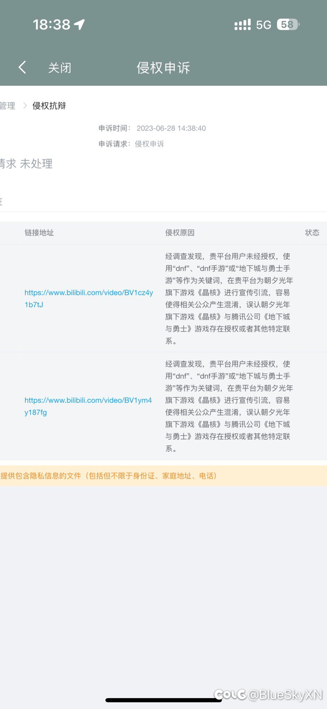The width and height of the screenshot is (327, 709).
Task: Click the 申诉请求 value 侵权申诉
Action: pyautogui.click(x=149, y=144)
